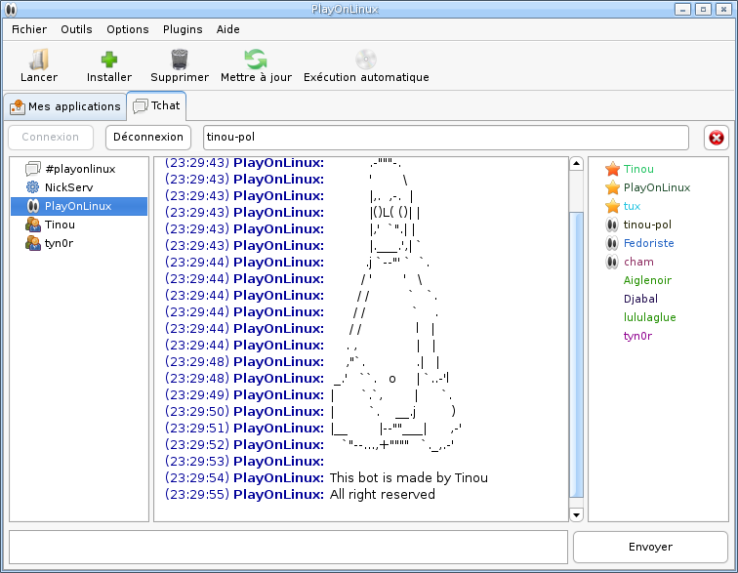Select the user Fedoriste in the user list

pos(649,243)
